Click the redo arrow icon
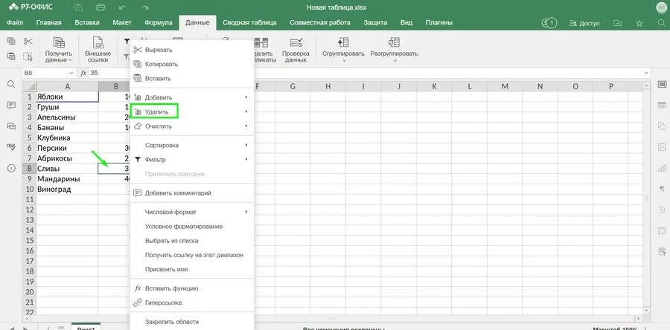Viewport: 670px width, 330px height. [x=145, y=7]
